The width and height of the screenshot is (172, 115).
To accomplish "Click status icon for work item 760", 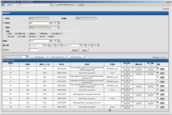I will pos(158,68).
